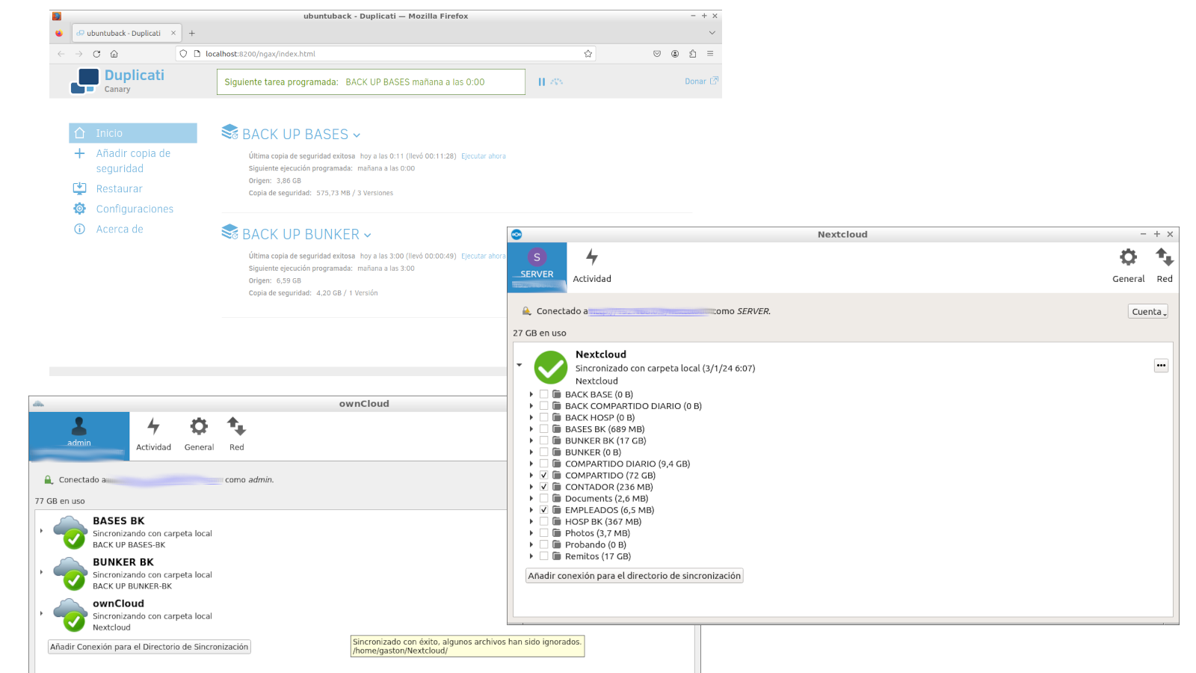
Task: Click the Firefox address bar
Action: click(x=389, y=54)
